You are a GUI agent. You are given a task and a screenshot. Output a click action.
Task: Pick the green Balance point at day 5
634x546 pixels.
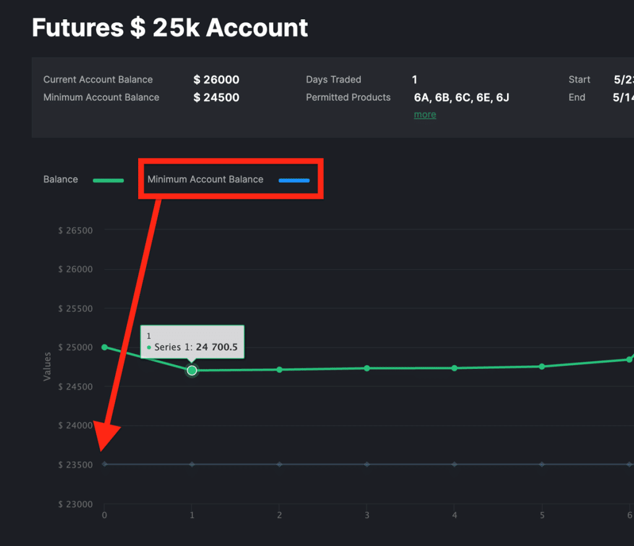pos(542,366)
